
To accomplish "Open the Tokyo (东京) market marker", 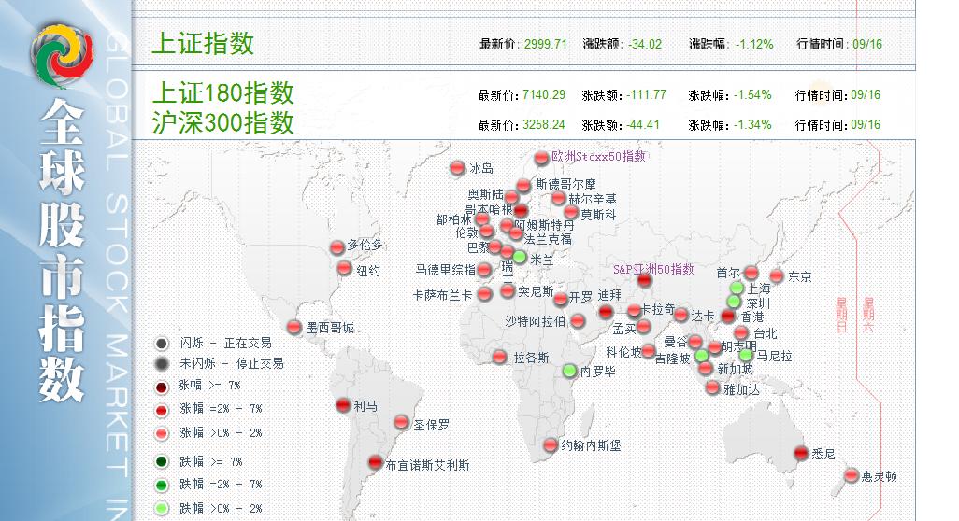I will pyautogui.click(x=777, y=275).
